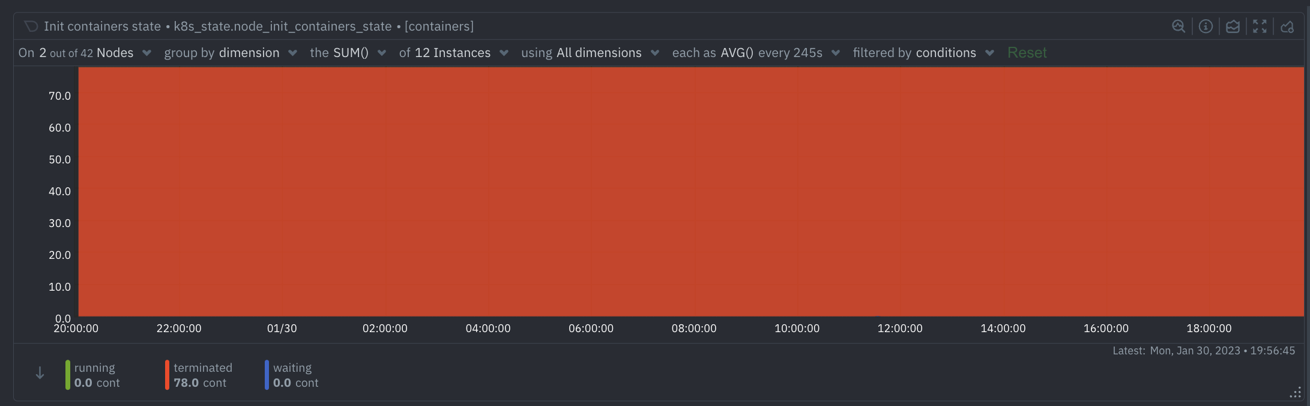The height and width of the screenshot is (406, 1310).
Task: Expand chart to fullscreen icon
Action: [x=1260, y=26]
